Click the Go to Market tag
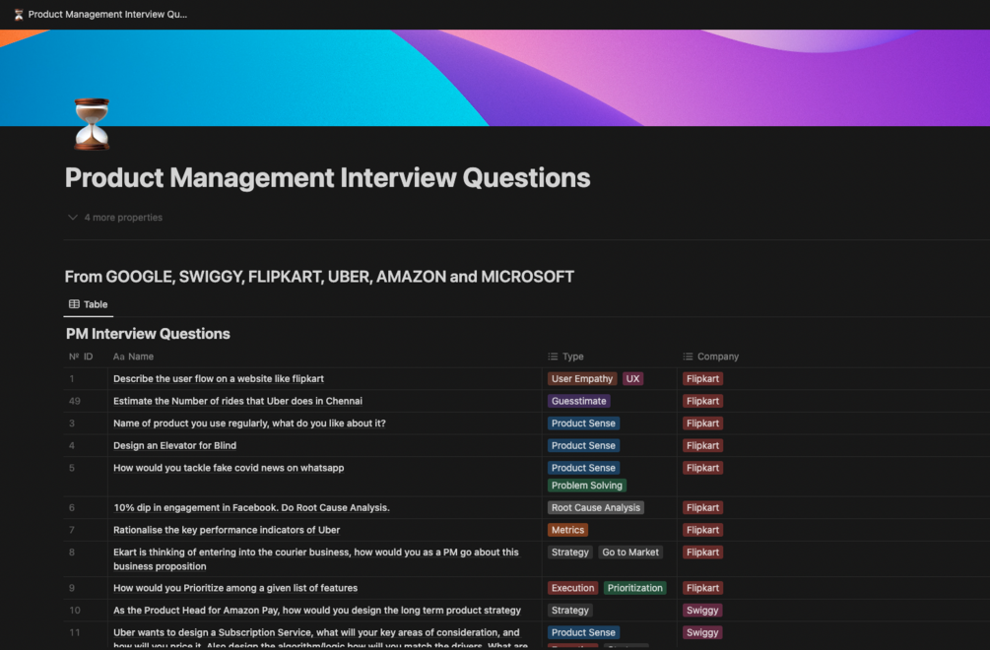 click(630, 552)
